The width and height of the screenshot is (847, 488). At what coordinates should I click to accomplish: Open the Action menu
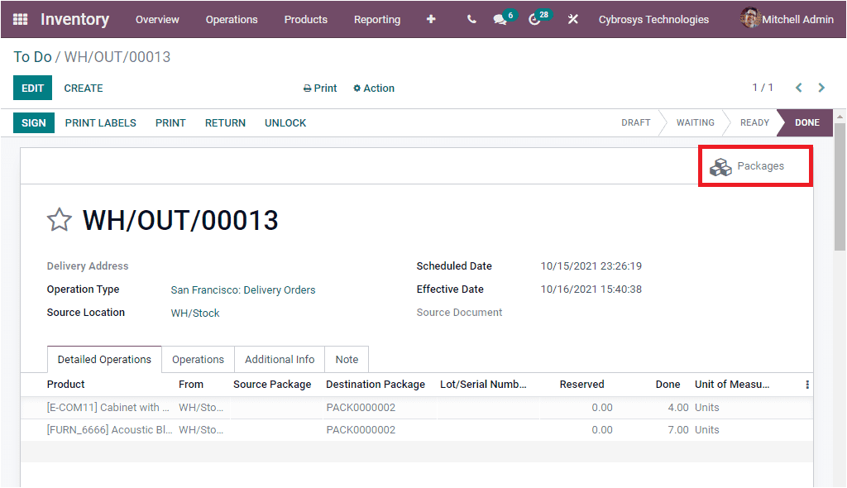pos(373,88)
